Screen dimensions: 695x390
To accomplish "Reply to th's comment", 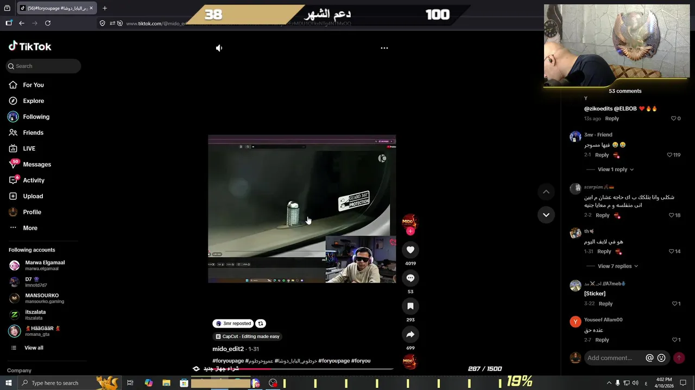I will click(x=604, y=251).
